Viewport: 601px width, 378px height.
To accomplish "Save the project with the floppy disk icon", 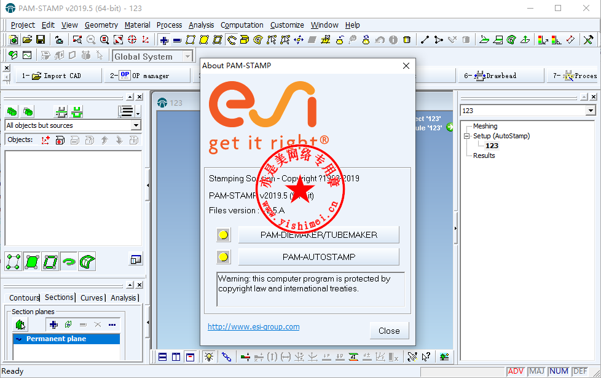I will [41, 39].
